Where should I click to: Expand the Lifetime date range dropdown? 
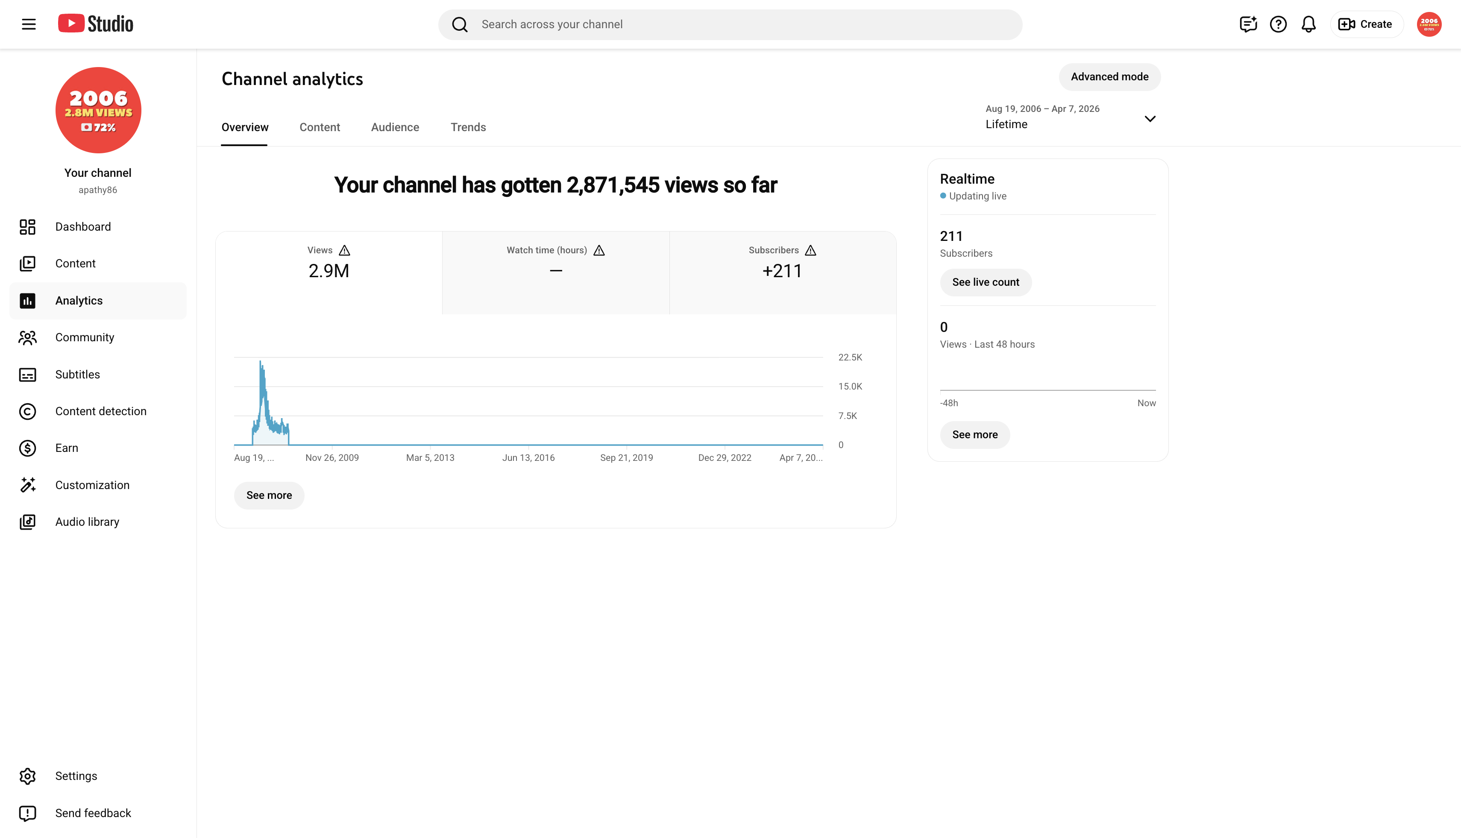(1071, 117)
